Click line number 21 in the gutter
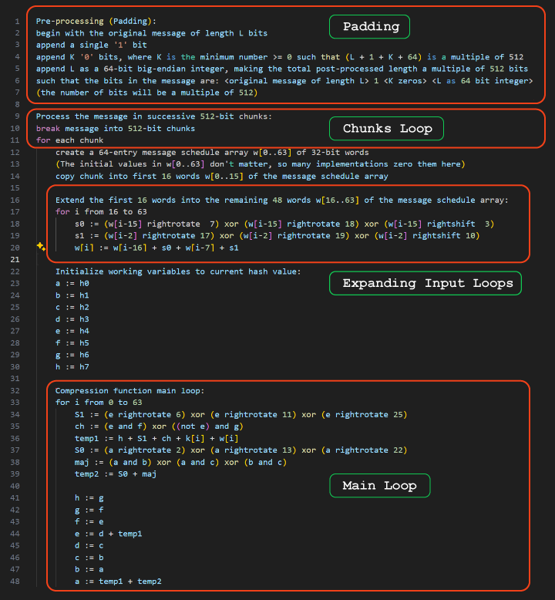The height and width of the screenshot is (600, 555). 15,259
